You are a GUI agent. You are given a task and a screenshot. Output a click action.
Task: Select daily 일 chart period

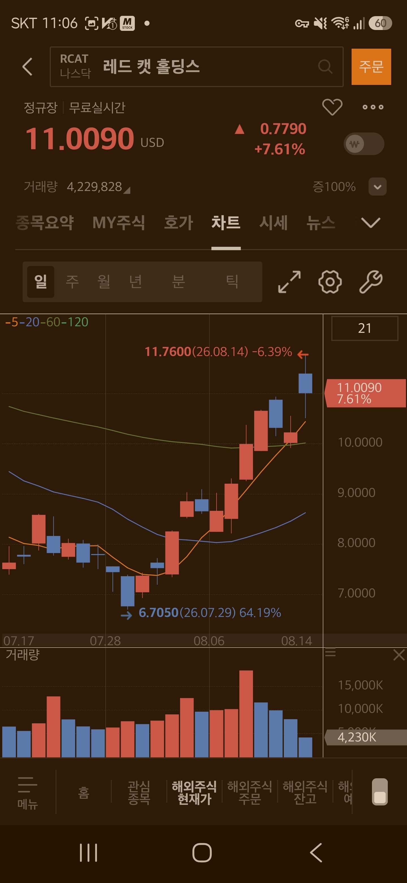[41, 282]
